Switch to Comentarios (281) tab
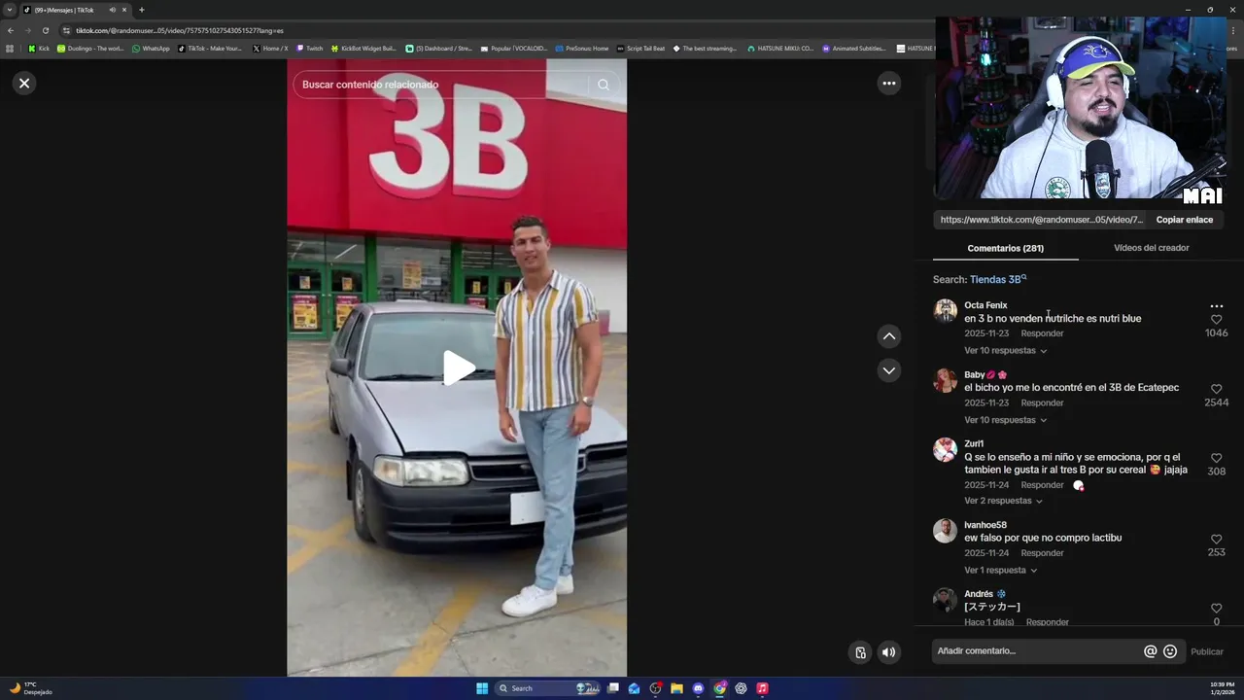The width and height of the screenshot is (1244, 700). coord(1005,248)
